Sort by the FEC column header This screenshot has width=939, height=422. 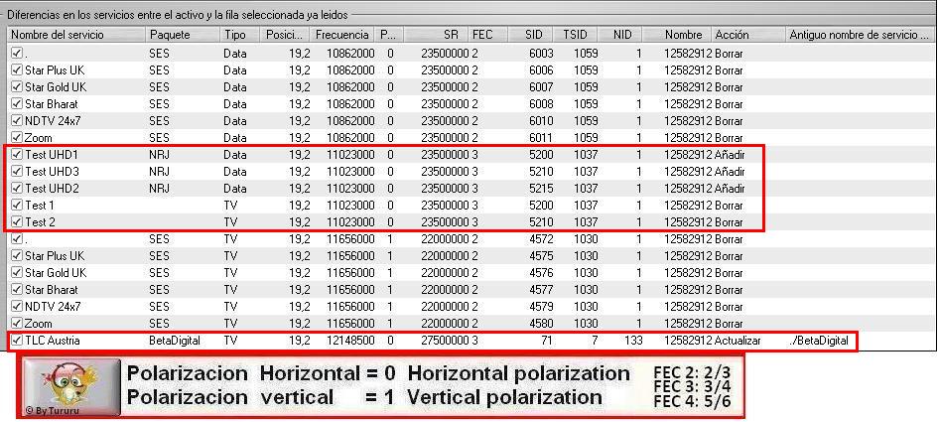[x=488, y=35]
